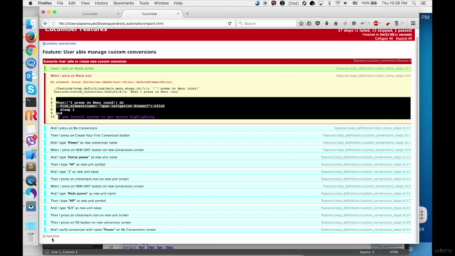Switch to the first Cucumber tab

[90, 14]
